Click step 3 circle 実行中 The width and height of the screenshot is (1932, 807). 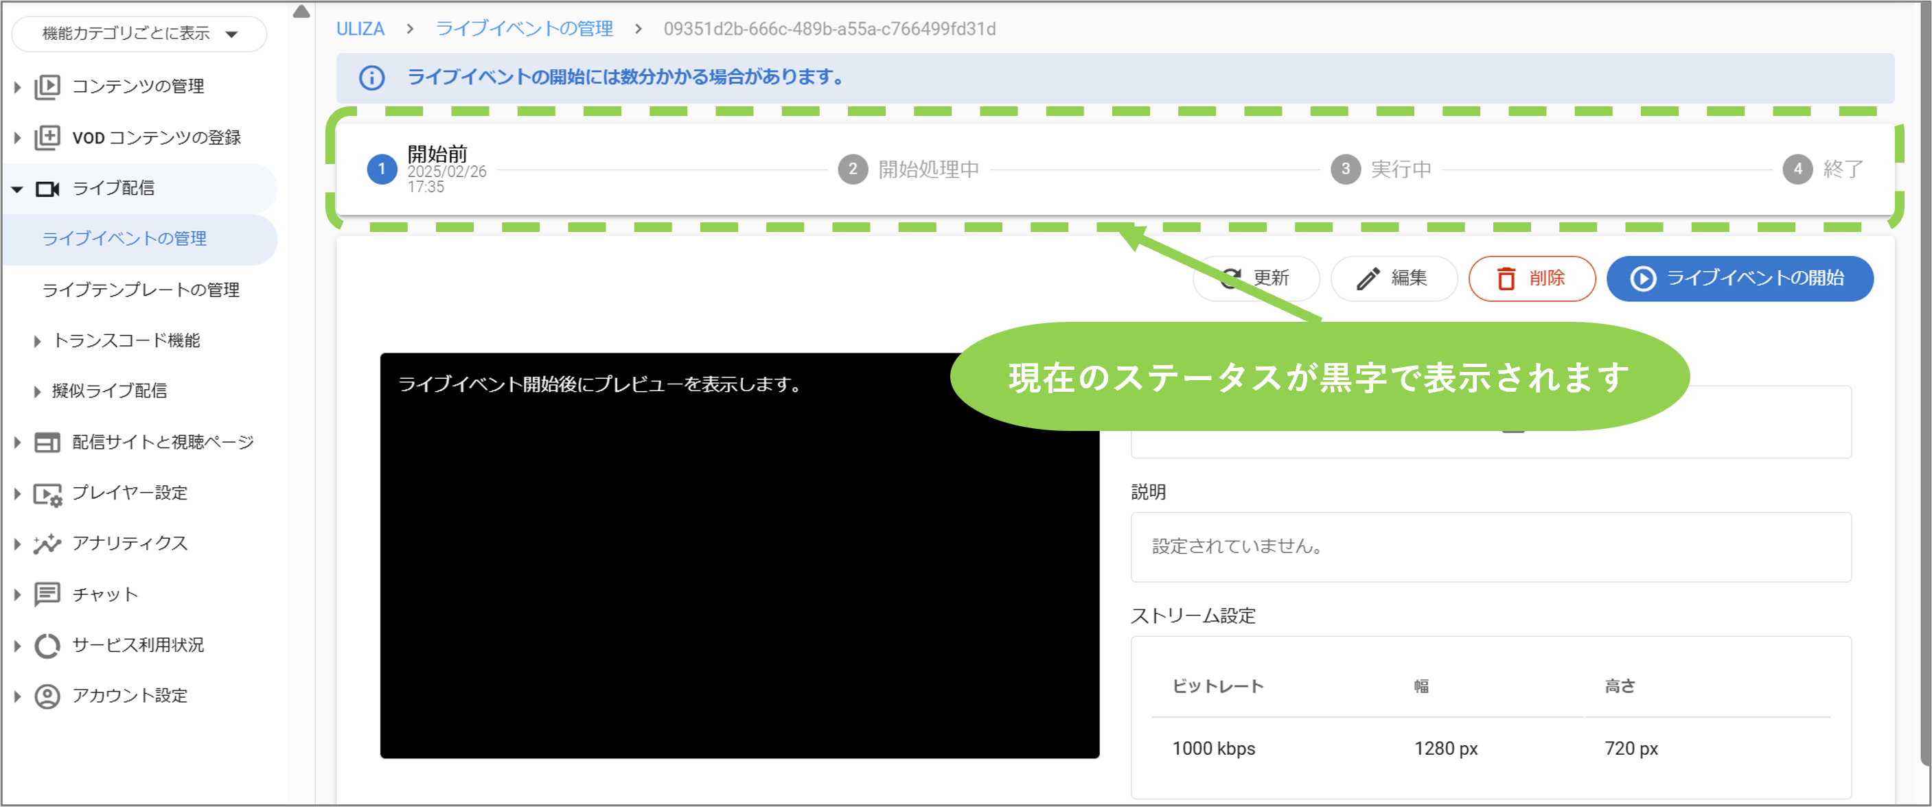1346,169
